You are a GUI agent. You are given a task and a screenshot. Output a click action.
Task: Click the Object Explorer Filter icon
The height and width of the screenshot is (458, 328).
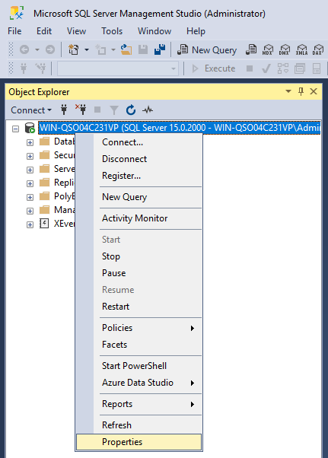pyautogui.click(x=114, y=110)
